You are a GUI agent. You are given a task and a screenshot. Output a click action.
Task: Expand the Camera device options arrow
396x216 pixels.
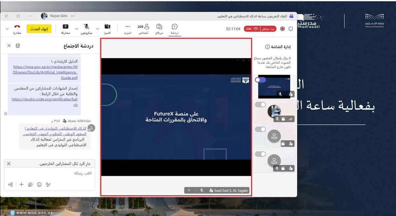coord(97,29)
